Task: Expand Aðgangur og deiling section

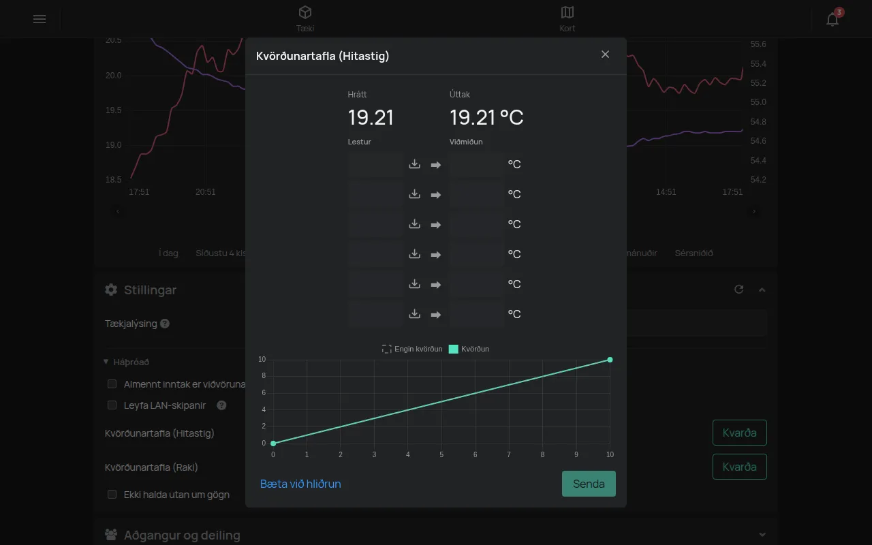Action: point(762,535)
